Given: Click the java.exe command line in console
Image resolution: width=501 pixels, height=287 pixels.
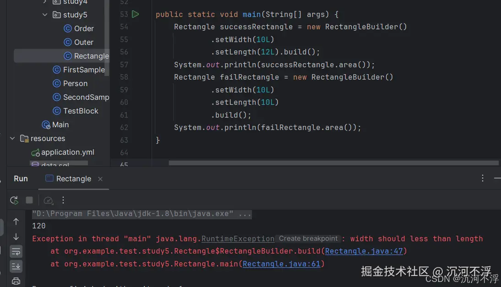Looking at the screenshot, I should [142, 214].
